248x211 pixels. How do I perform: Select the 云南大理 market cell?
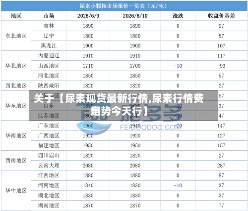(49, 166)
